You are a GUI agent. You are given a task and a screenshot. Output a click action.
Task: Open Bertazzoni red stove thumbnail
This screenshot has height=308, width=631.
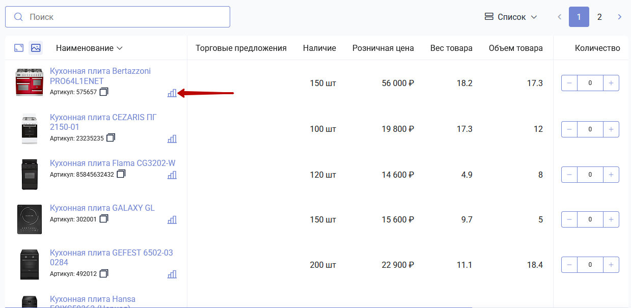coord(29,82)
